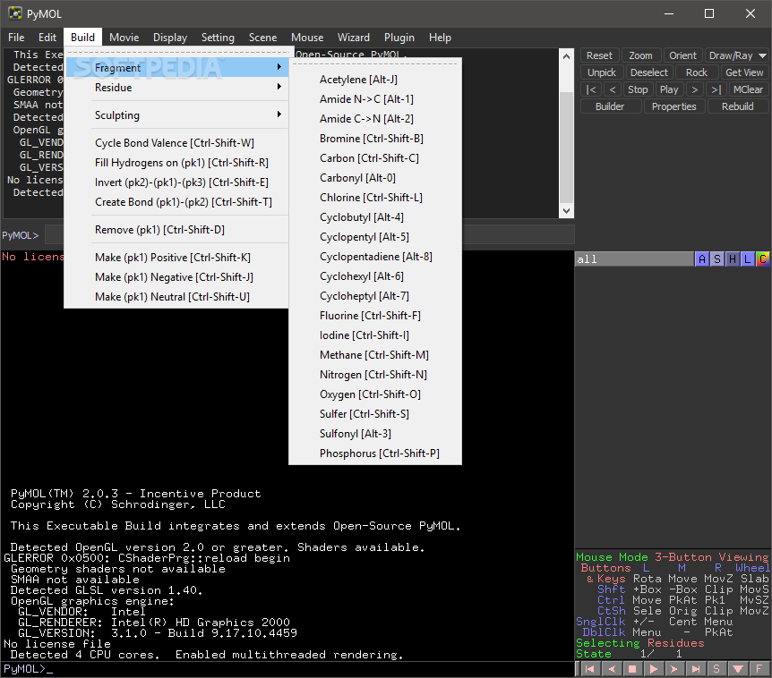Image resolution: width=772 pixels, height=678 pixels.
Task: Click the > forward button in top panel
Action: tap(695, 89)
